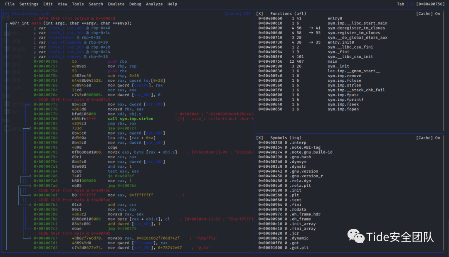
Task: Click the sub rsp, 0x38 instruction
Action: point(123,76)
